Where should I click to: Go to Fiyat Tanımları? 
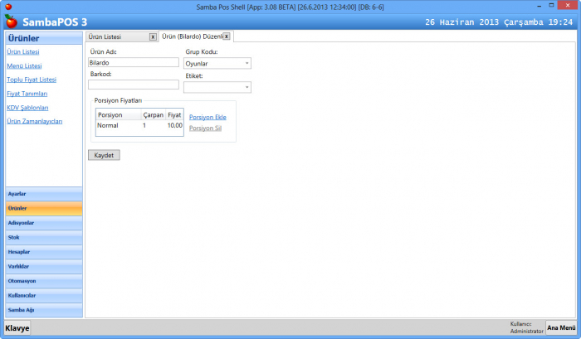(x=27, y=94)
